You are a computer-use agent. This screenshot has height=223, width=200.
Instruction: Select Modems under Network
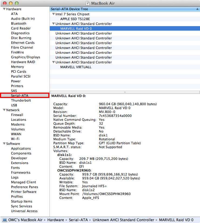coord(18,124)
